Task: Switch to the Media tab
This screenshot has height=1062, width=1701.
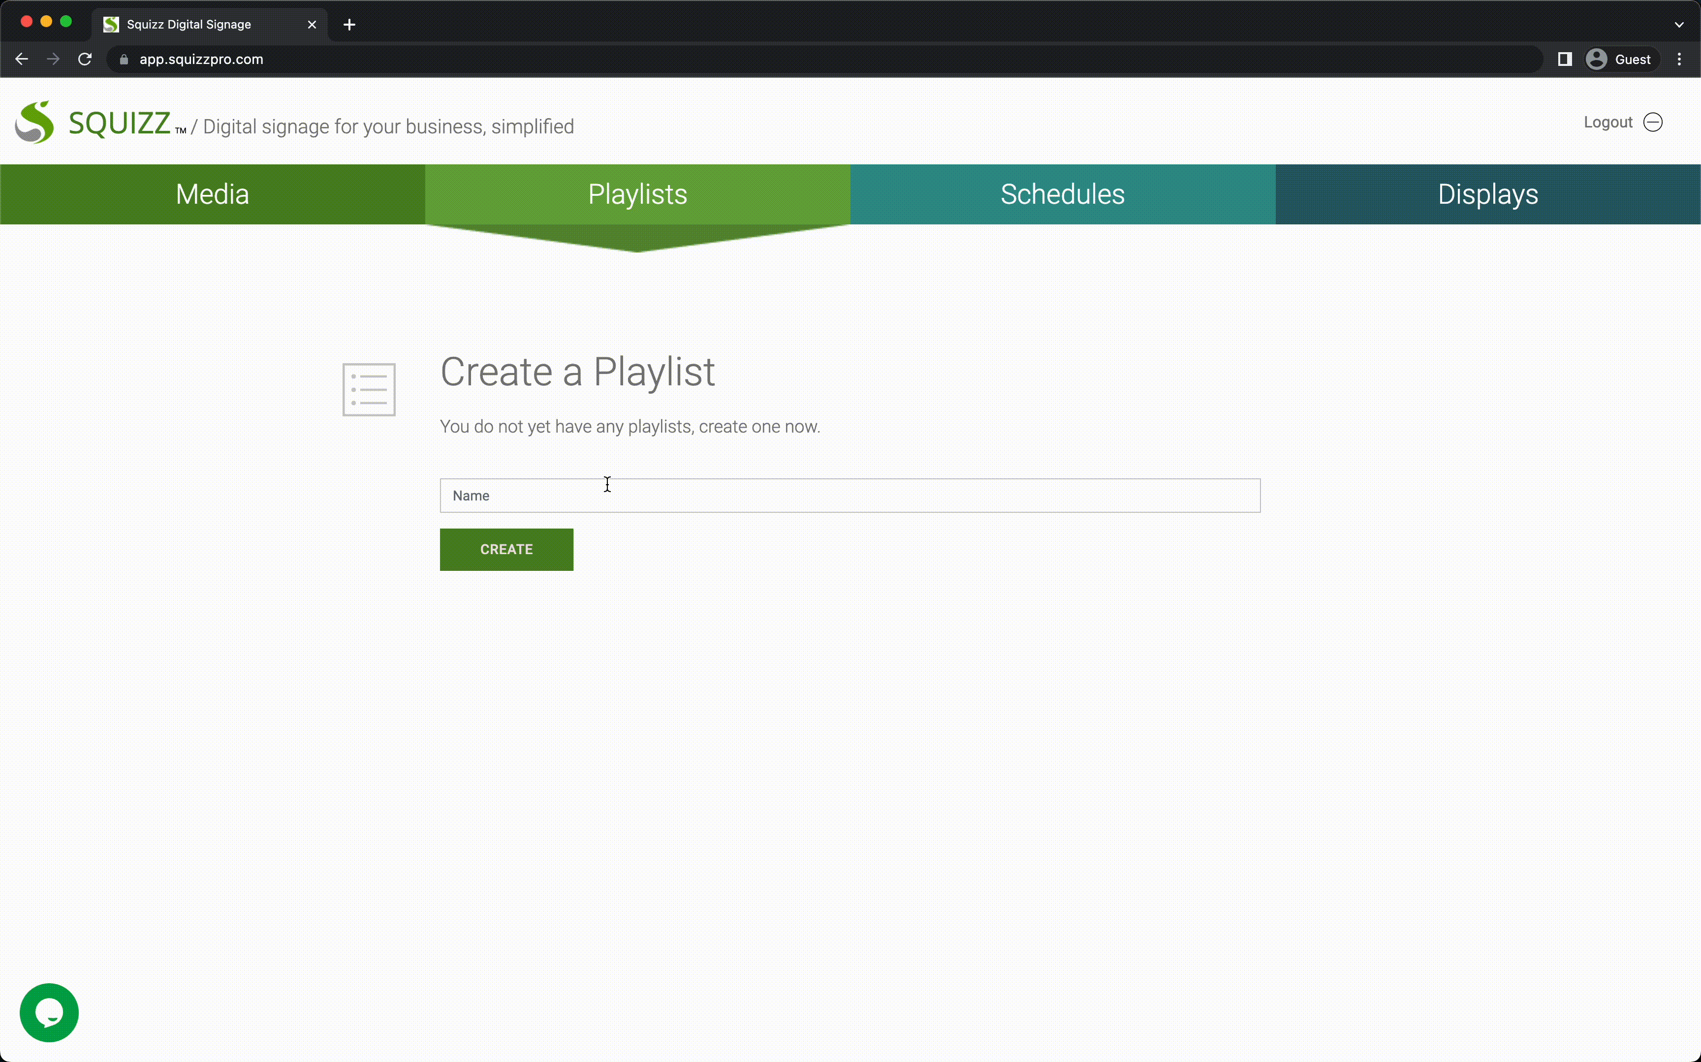Action: tap(212, 194)
